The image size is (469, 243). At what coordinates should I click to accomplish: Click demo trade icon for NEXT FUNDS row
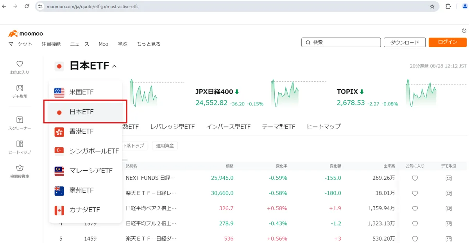click(x=449, y=178)
